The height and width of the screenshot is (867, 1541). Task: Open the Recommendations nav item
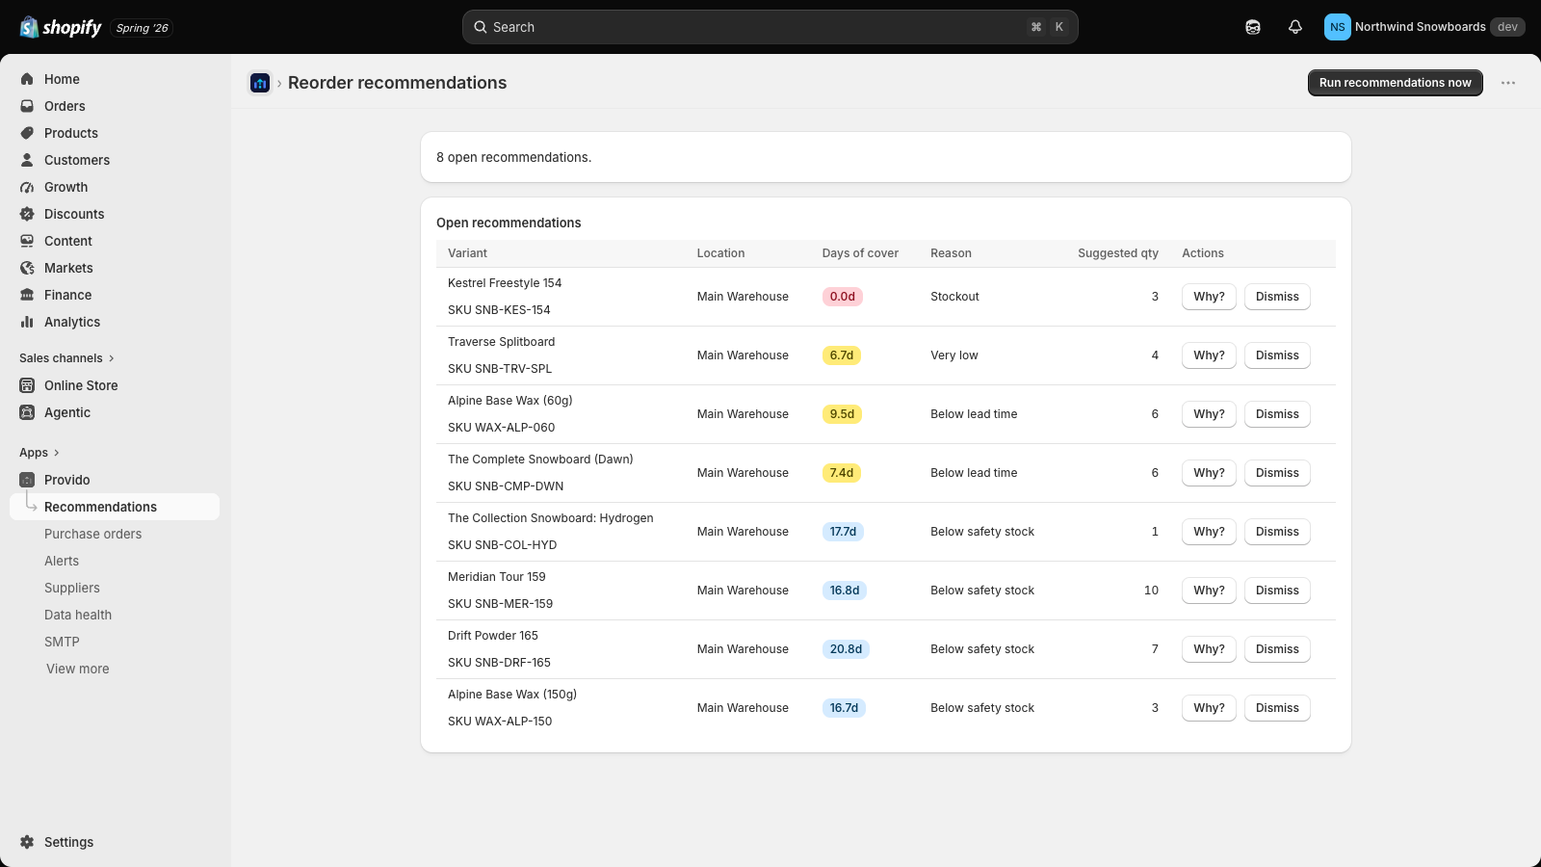coord(115,507)
